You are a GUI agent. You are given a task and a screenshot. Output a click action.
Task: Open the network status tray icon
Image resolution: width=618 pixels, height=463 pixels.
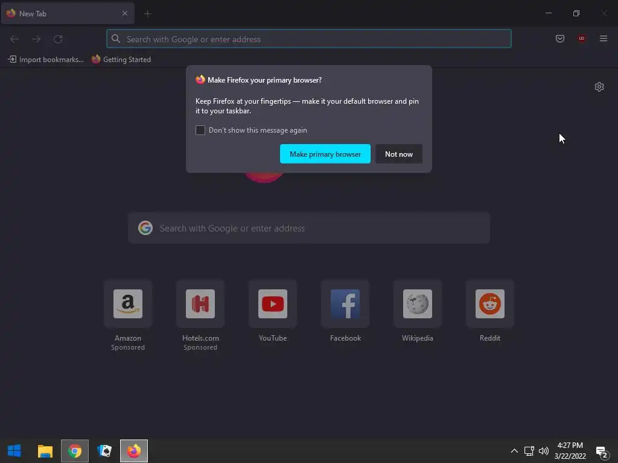(x=529, y=451)
